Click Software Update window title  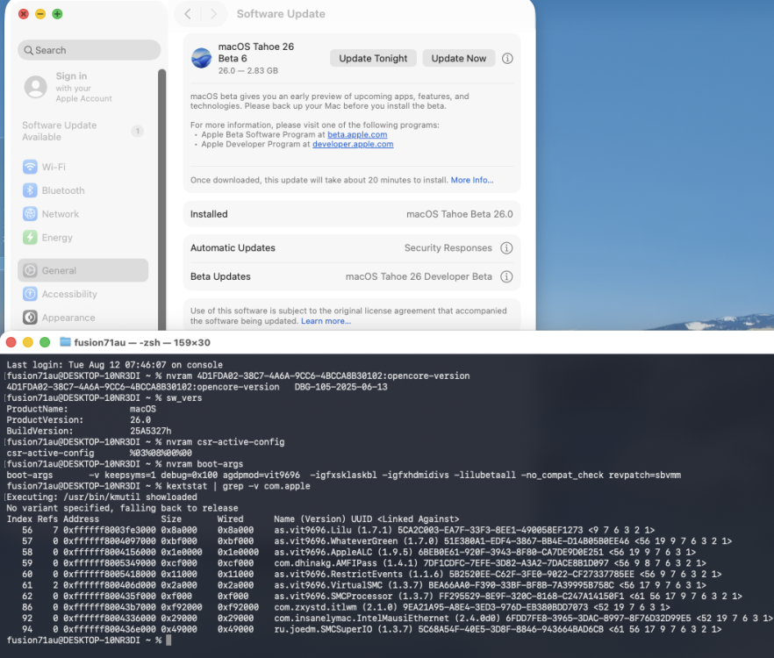(281, 14)
